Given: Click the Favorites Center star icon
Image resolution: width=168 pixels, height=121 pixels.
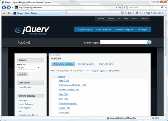Looking at the screenshot, I should pyautogui.click(x=4, y=13).
